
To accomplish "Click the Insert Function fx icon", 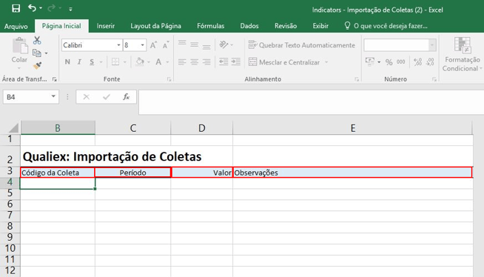I will click(126, 97).
